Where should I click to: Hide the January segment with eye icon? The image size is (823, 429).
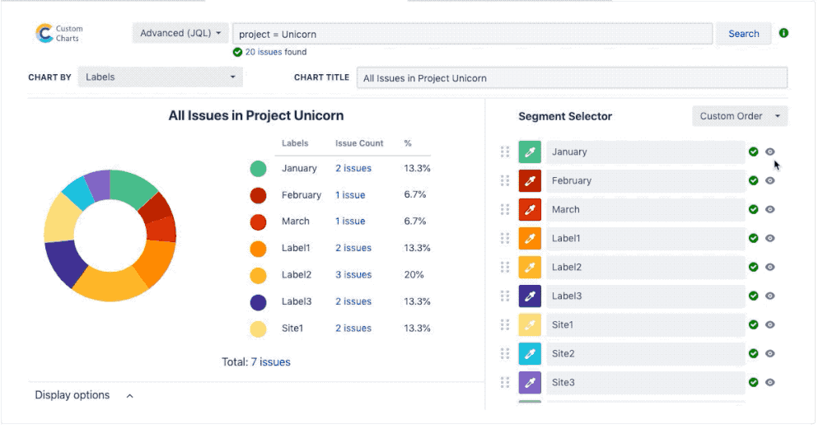770,152
